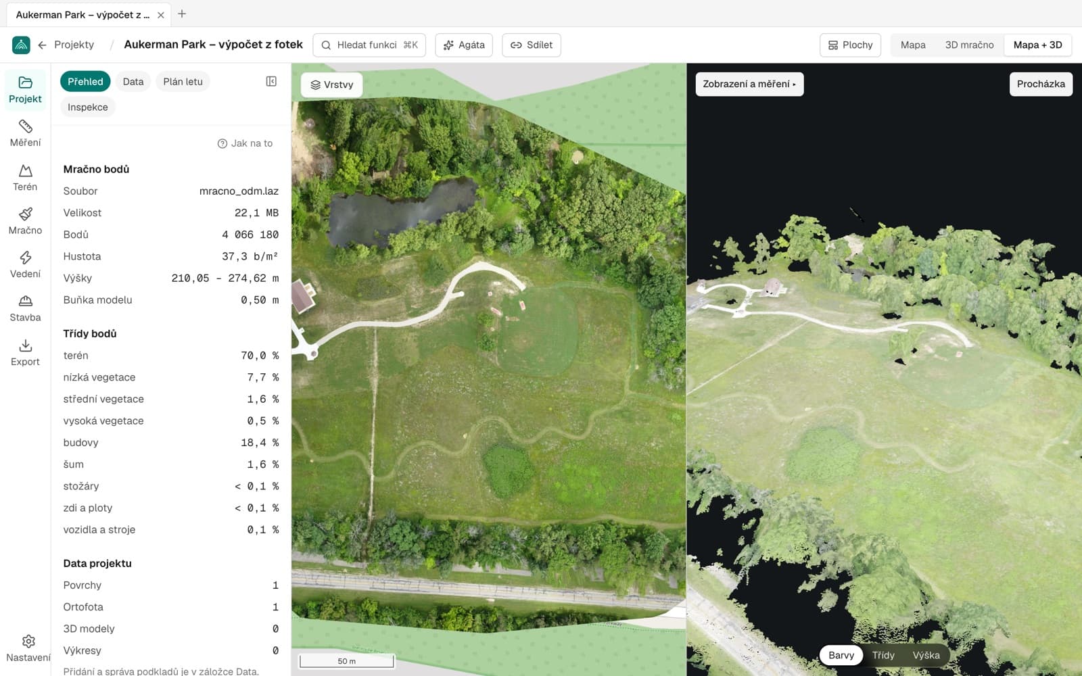Click the Hledat funkci search field
The image size is (1082, 676).
(369, 45)
